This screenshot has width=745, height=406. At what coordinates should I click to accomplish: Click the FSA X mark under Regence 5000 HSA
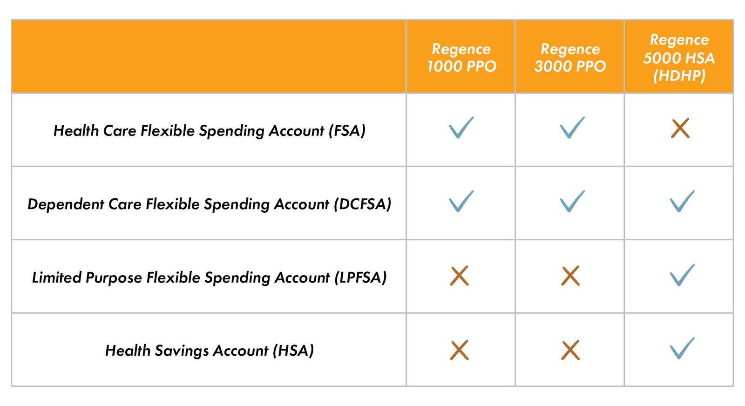click(680, 128)
